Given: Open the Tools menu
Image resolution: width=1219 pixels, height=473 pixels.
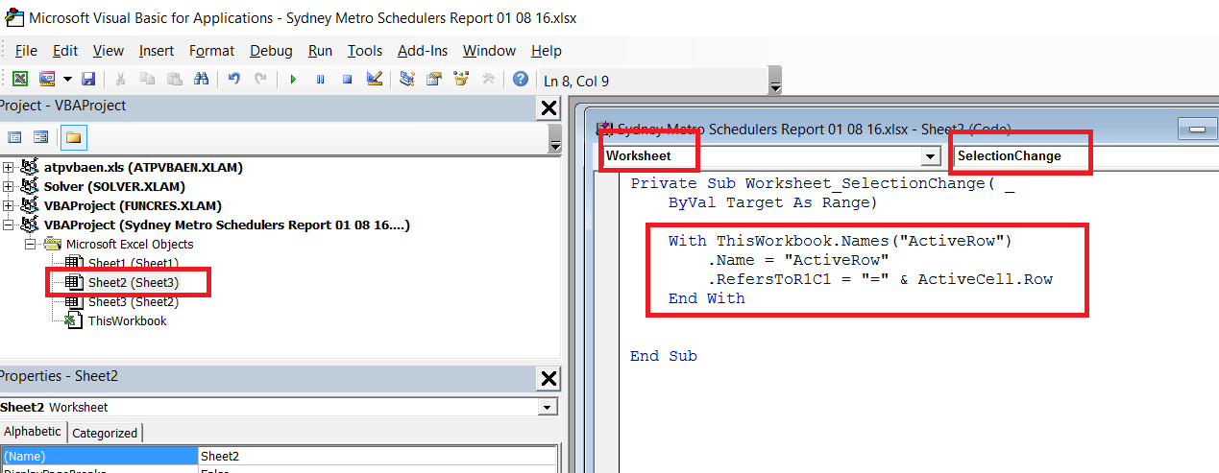Looking at the screenshot, I should [x=365, y=51].
